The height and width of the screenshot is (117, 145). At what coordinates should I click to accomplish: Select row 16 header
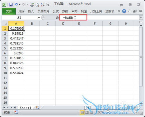pos(5,102)
